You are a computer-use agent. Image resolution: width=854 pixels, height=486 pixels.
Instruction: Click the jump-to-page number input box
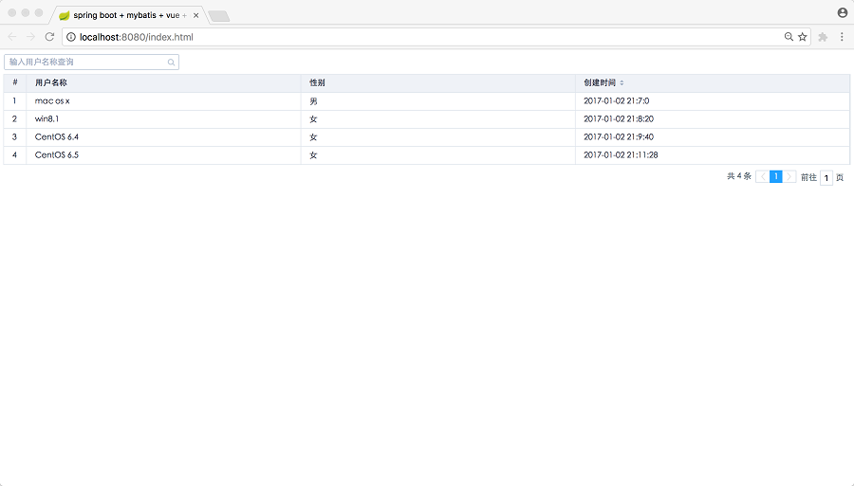click(x=826, y=178)
